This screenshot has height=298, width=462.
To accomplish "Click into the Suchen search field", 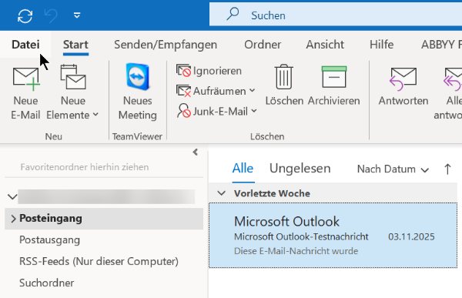I will [x=336, y=15].
